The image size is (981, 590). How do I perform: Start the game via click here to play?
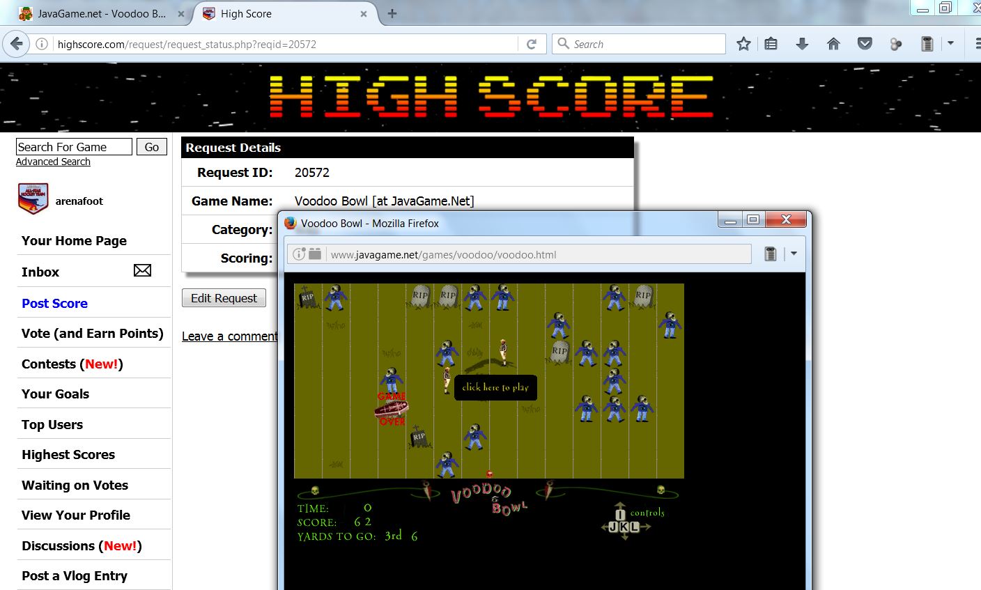[495, 388]
